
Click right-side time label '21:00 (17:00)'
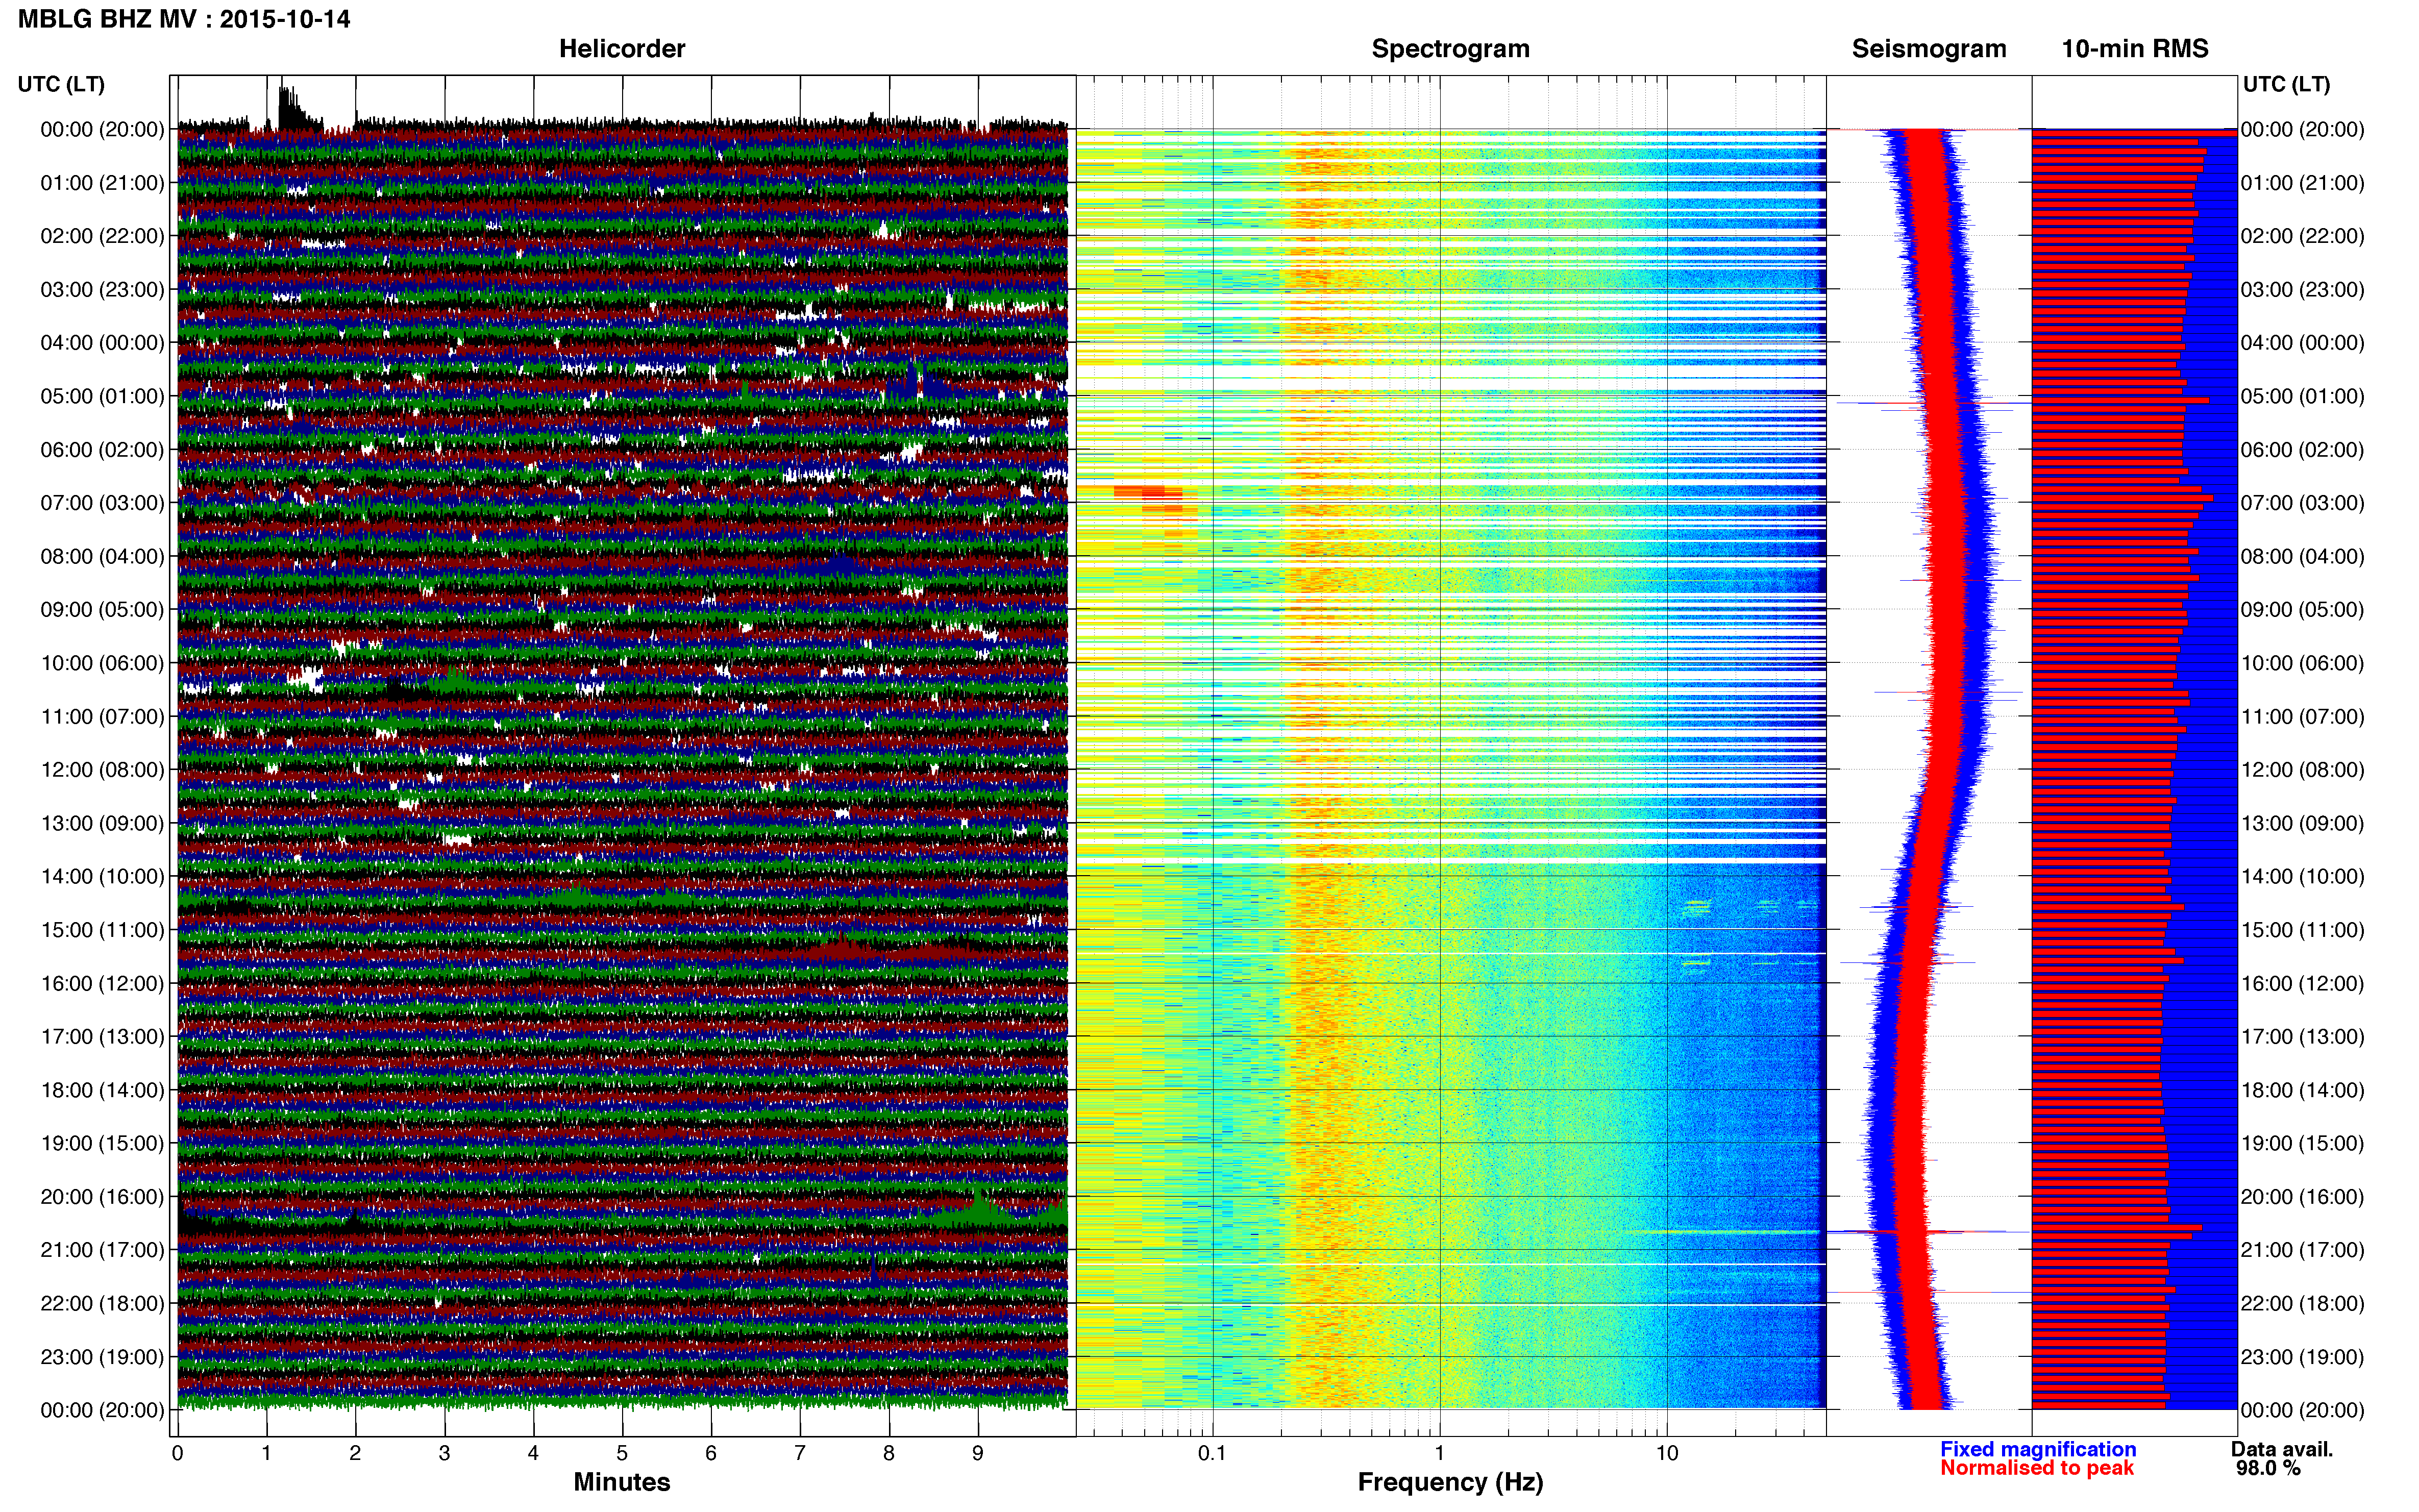[2302, 1250]
